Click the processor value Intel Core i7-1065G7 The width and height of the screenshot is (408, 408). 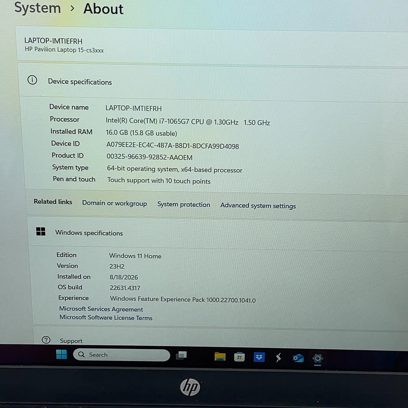tap(188, 122)
